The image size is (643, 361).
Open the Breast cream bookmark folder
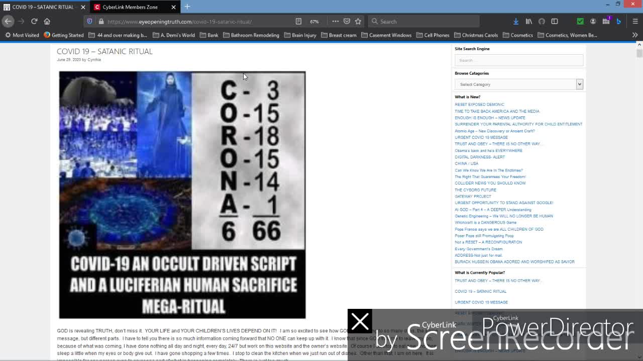(x=339, y=35)
